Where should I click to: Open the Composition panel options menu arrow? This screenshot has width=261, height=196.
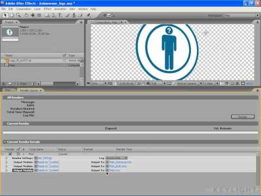click(257, 22)
